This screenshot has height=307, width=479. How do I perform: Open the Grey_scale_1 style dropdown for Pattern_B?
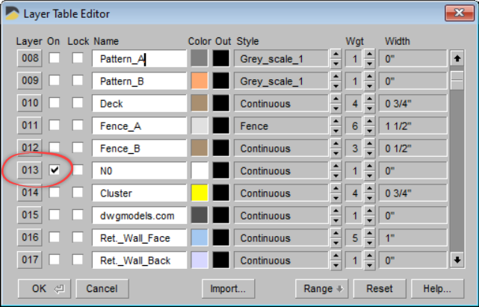[336, 81]
